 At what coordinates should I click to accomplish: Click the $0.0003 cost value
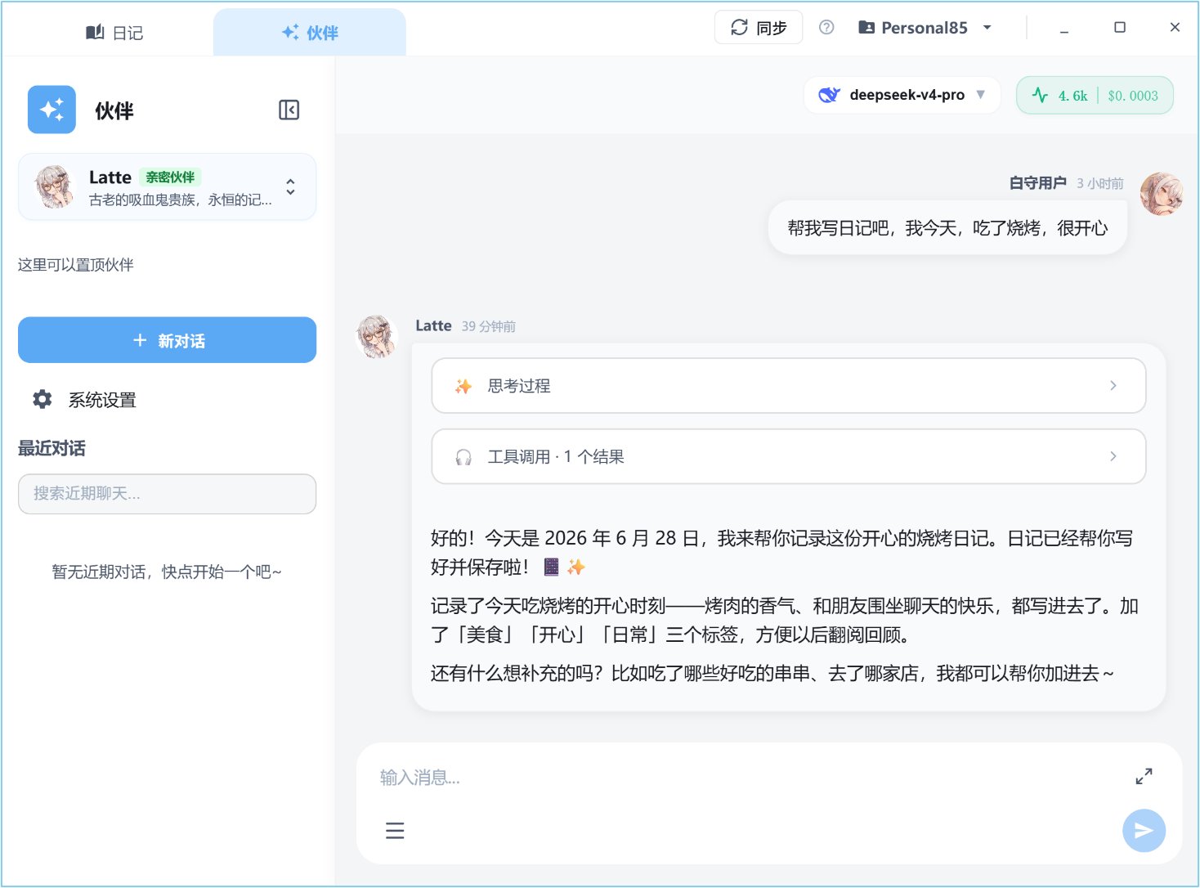[1133, 96]
